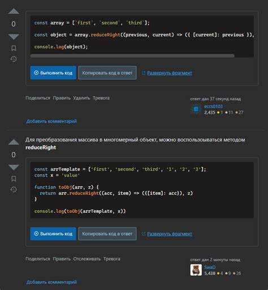The image size is (268, 290).
Task: Click the first snippet horizontal scrollbar
Action: pyautogui.click(x=132, y=56)
